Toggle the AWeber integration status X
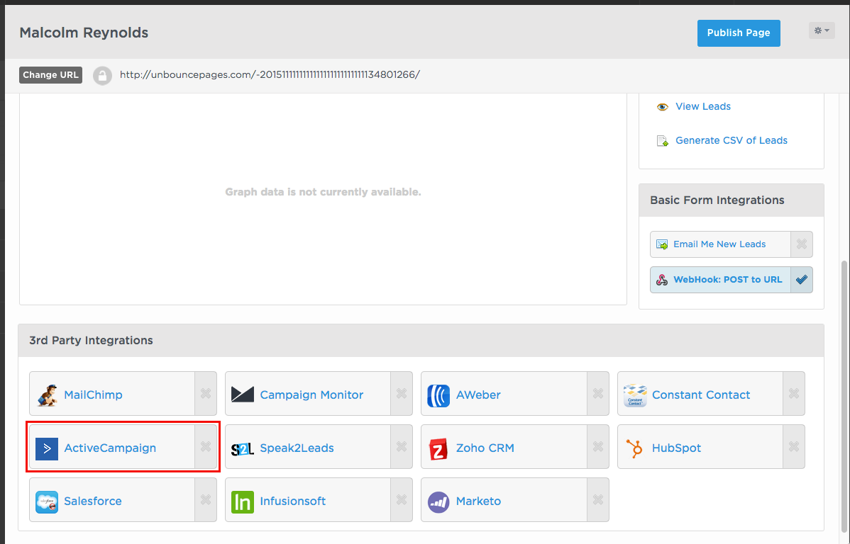The width and height of the screenshot is (850, 544). click(598, 394)
